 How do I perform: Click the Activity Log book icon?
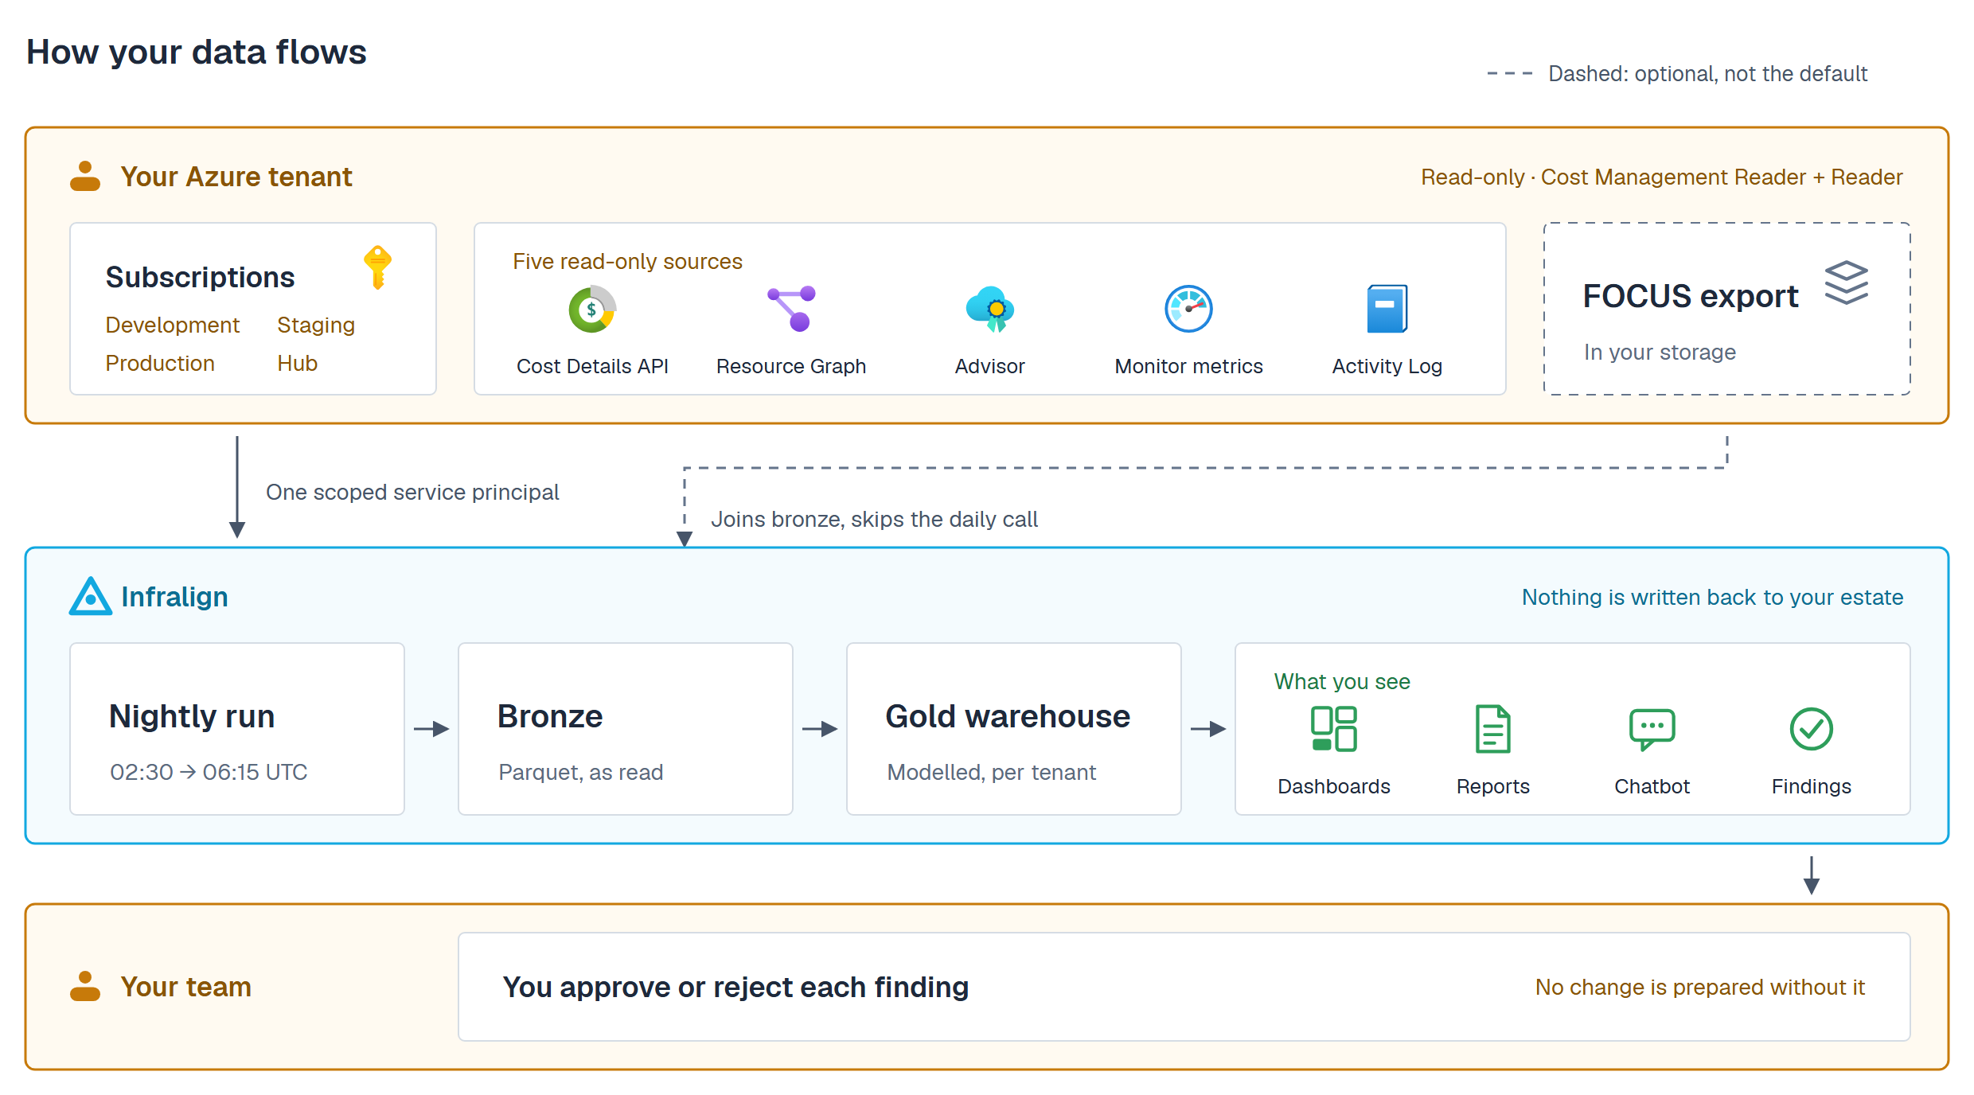[1387, 309]
